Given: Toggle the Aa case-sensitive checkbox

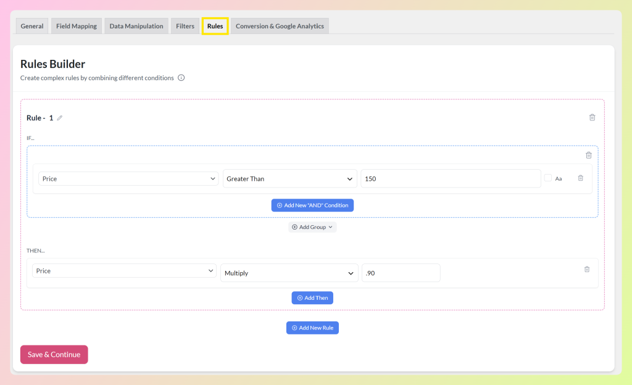Looking at the screenshot, I should coord(548,178).
